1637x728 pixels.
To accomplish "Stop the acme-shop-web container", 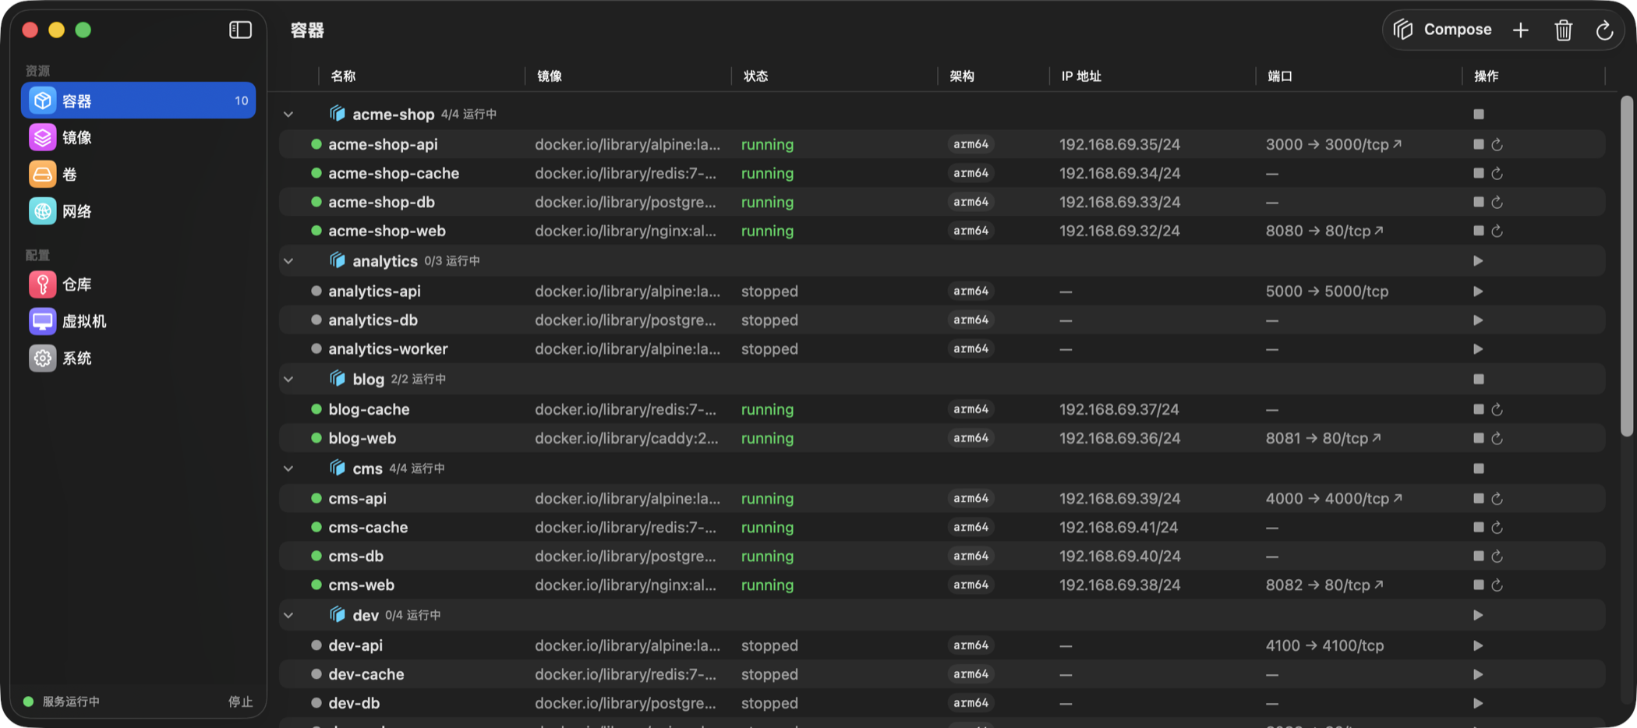I will [x=1479, y=231].
